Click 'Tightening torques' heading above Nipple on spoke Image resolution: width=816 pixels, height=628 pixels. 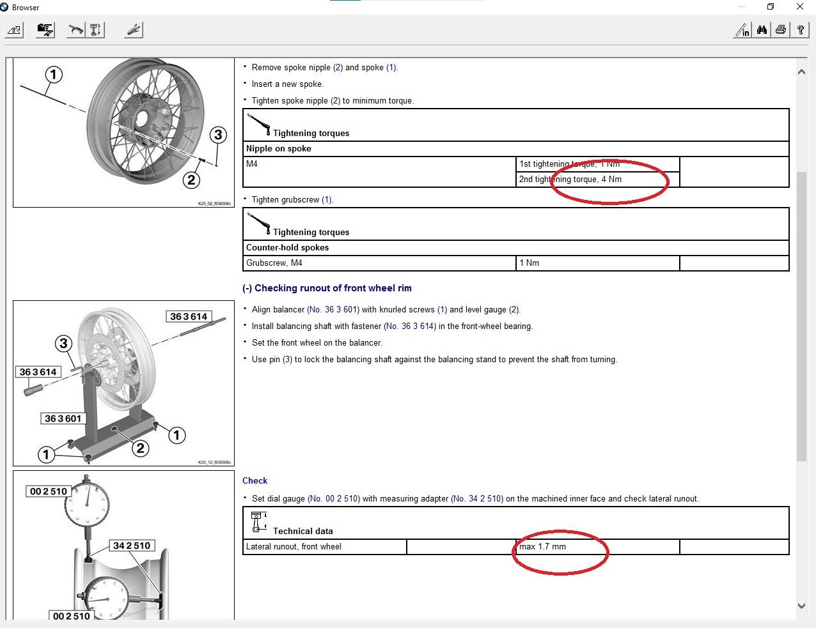(311, 134)
